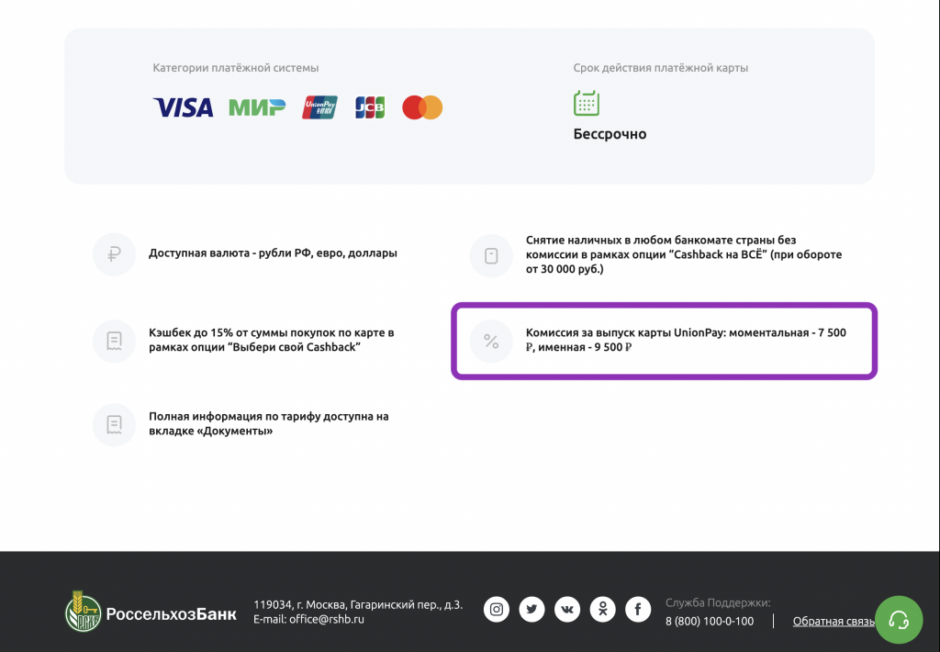
Task: Click the green calendar icon
Action: (x=586, y=103)
